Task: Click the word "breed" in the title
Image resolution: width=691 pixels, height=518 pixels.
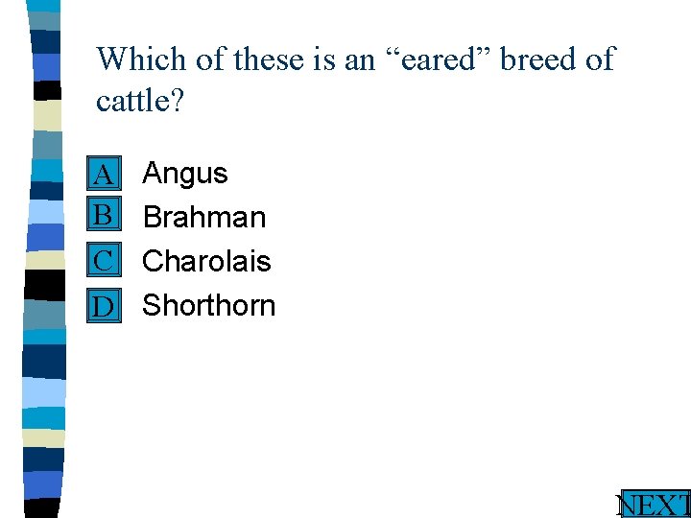Action: [x=538, y=59]
